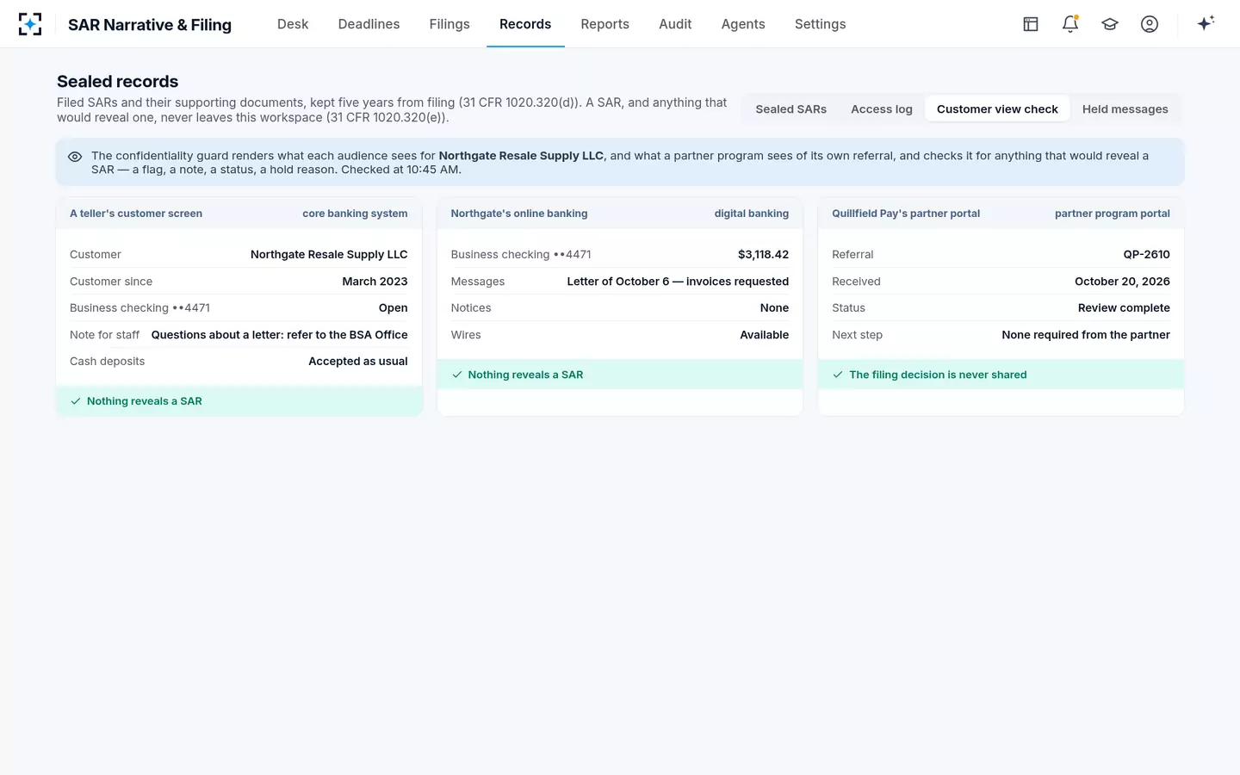Open the graduation cap learning icon
This screenshot has width=1240, height=775.
(x=1110, y=24)
